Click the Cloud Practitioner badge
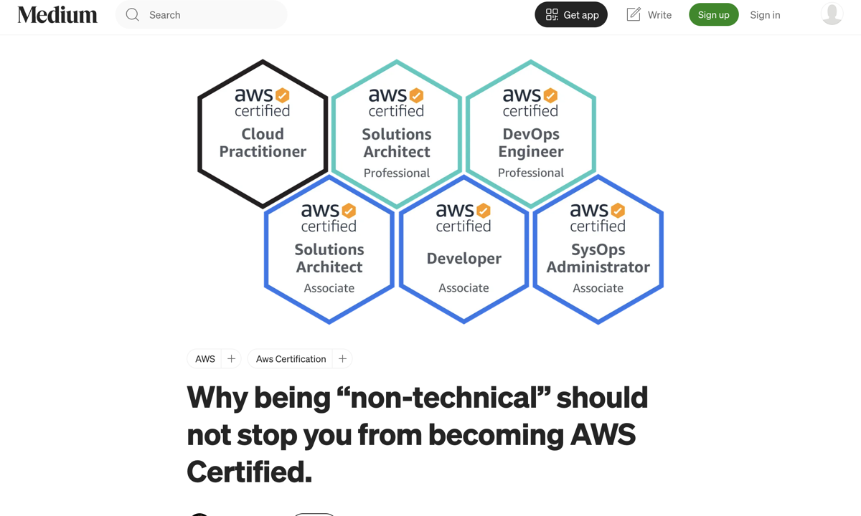Viewport: 861px width, 516px height. 263,133
